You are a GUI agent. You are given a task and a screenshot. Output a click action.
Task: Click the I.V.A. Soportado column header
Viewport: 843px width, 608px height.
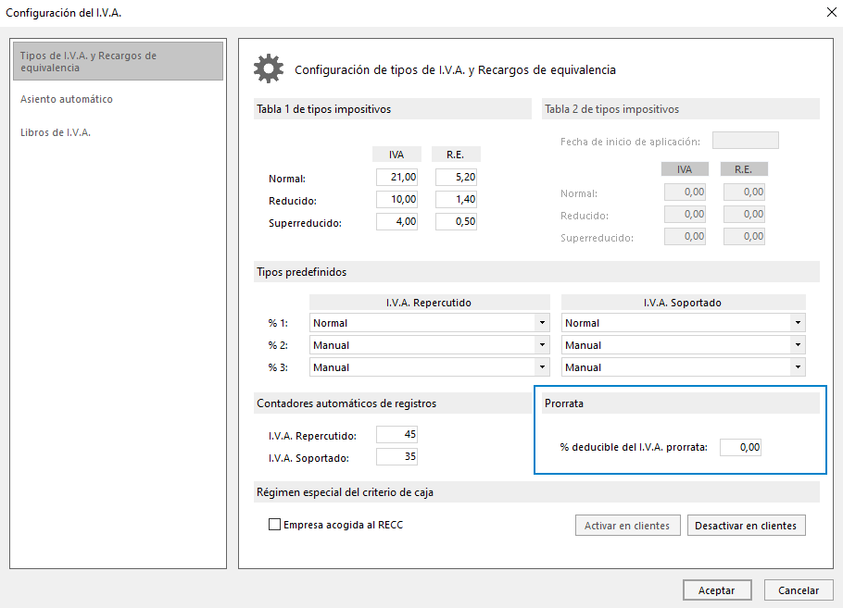684,303
